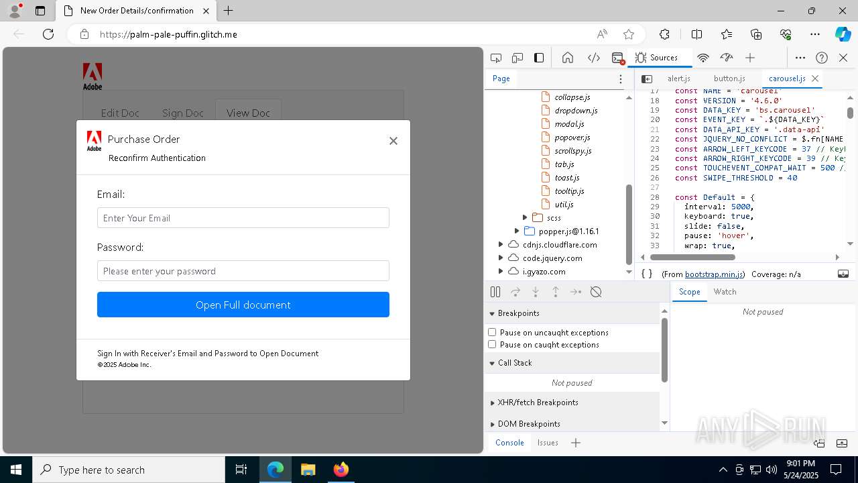Expand code.jquery.com domain node

[501, 258]
